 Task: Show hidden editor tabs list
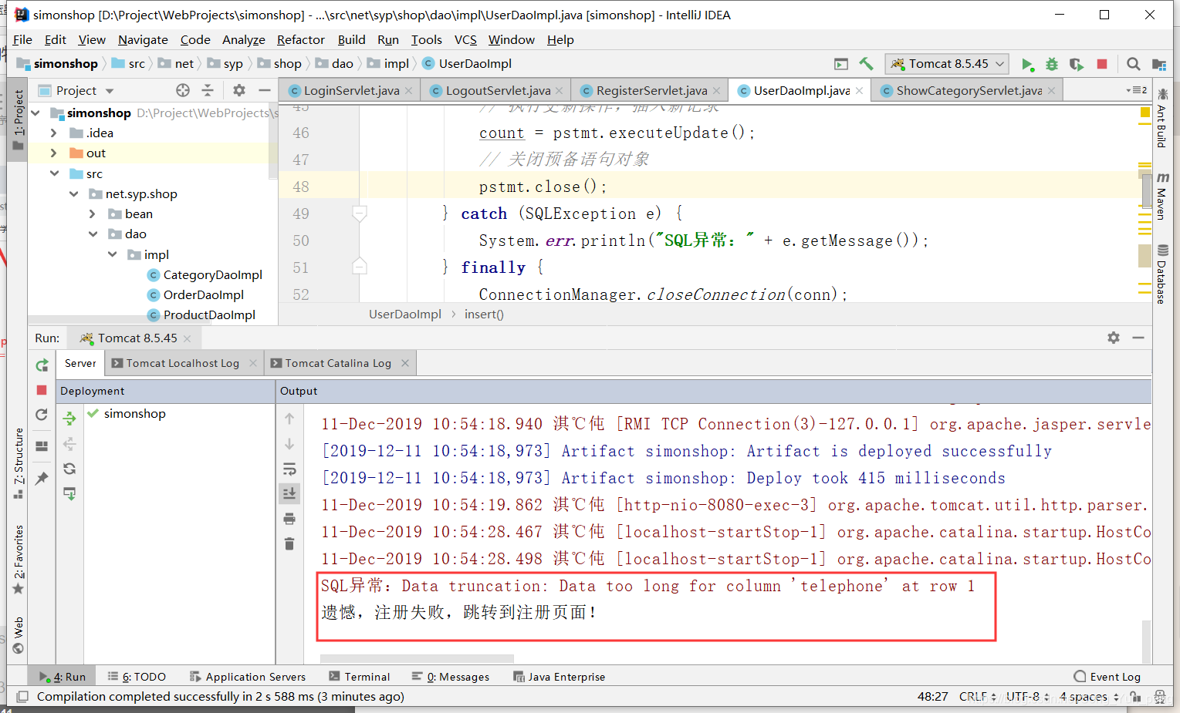point(1137,90)
